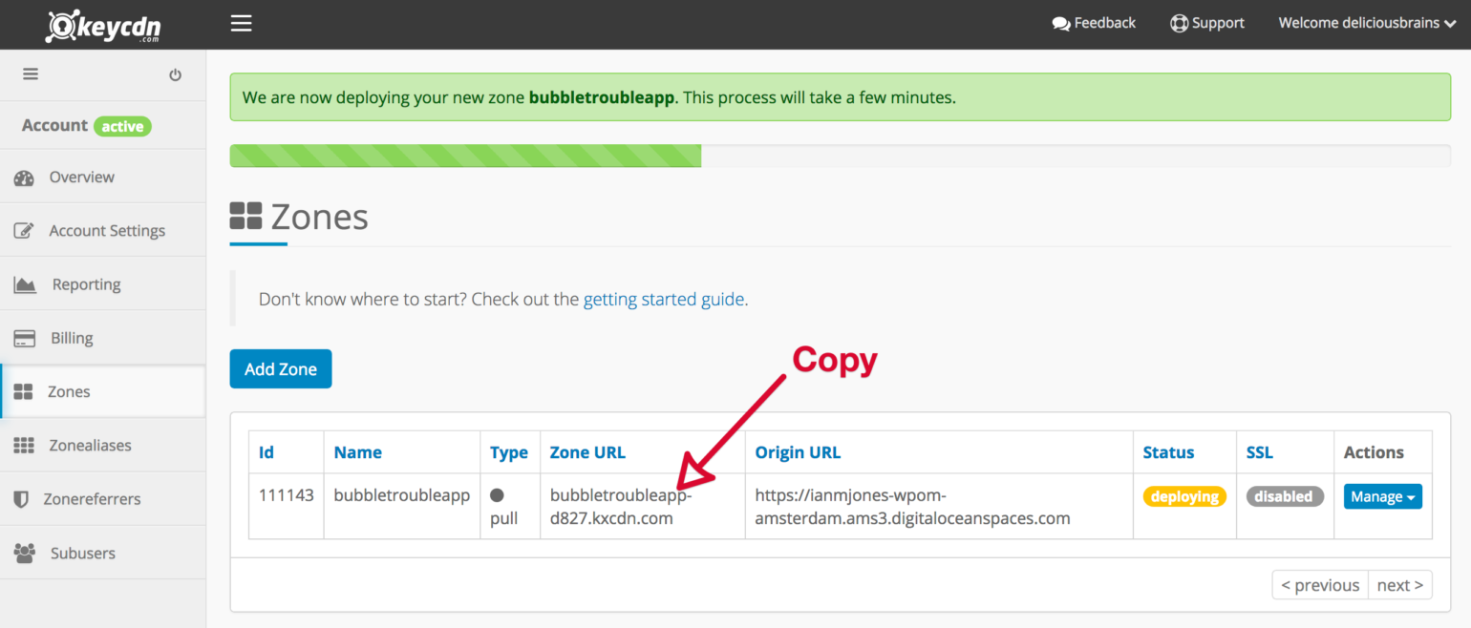The width and height of the screenshot is (1471, 628).
Task: Sort by SSL column header
Action: coord(1260,452)
